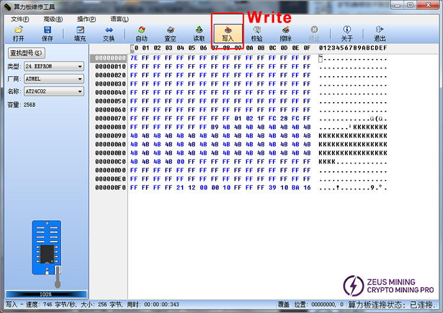
Task: Open the 厂商 dropdown showing ATMEL
Action: click(54, 79)
